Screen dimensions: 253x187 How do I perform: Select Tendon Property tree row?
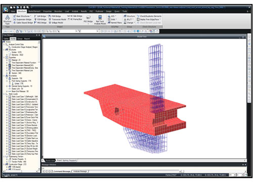(19, 159)
